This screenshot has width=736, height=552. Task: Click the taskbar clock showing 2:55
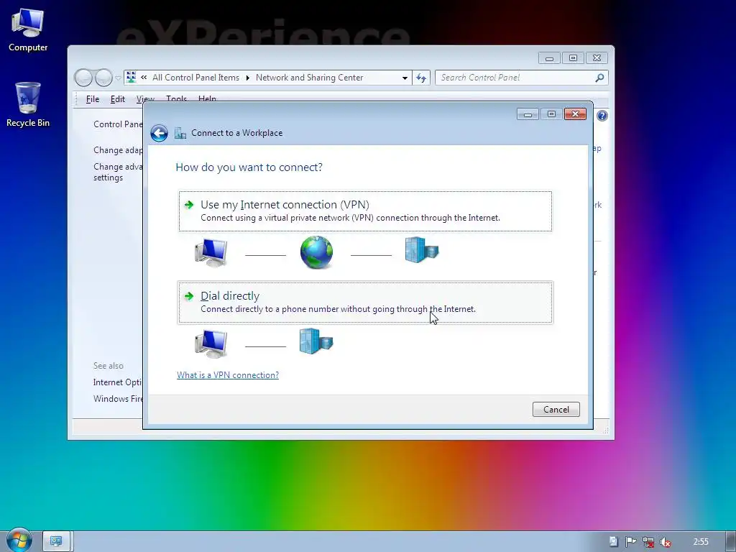click(701, 542)
